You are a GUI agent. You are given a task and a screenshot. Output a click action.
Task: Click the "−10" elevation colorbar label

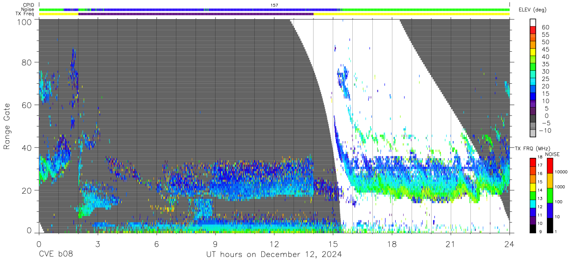545,130
